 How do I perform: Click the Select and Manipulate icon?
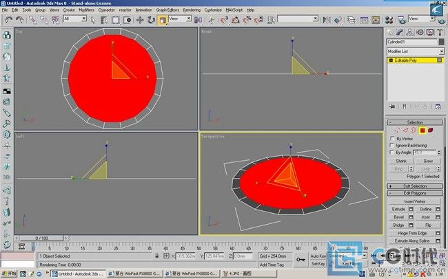[212, 20]
